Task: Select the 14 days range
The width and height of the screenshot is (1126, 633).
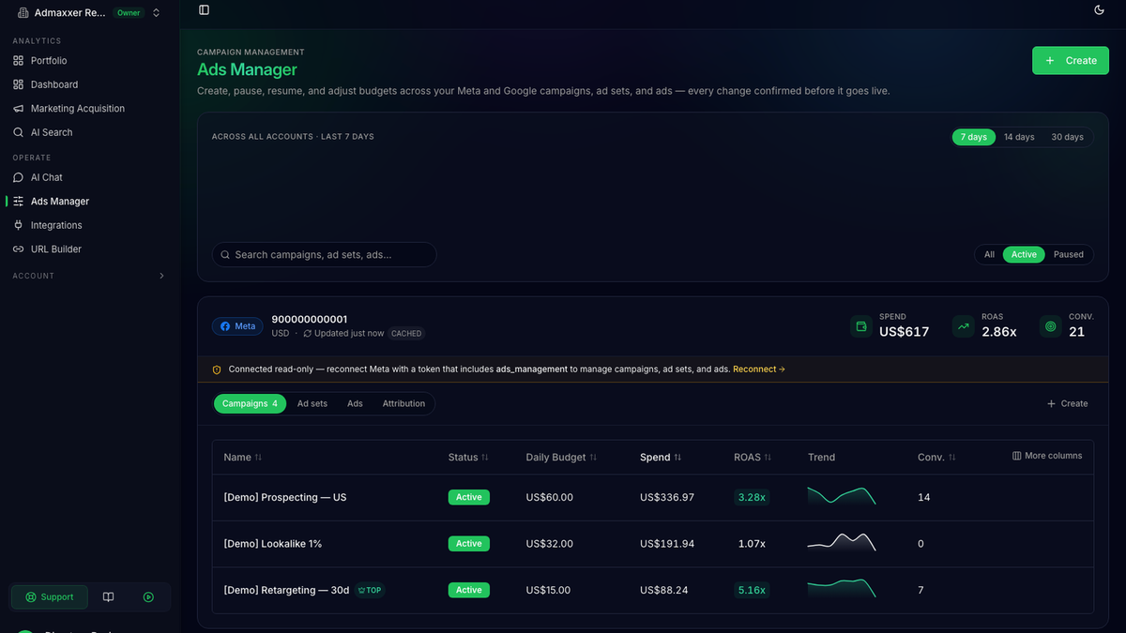Action: click(x=1019, y=137)
